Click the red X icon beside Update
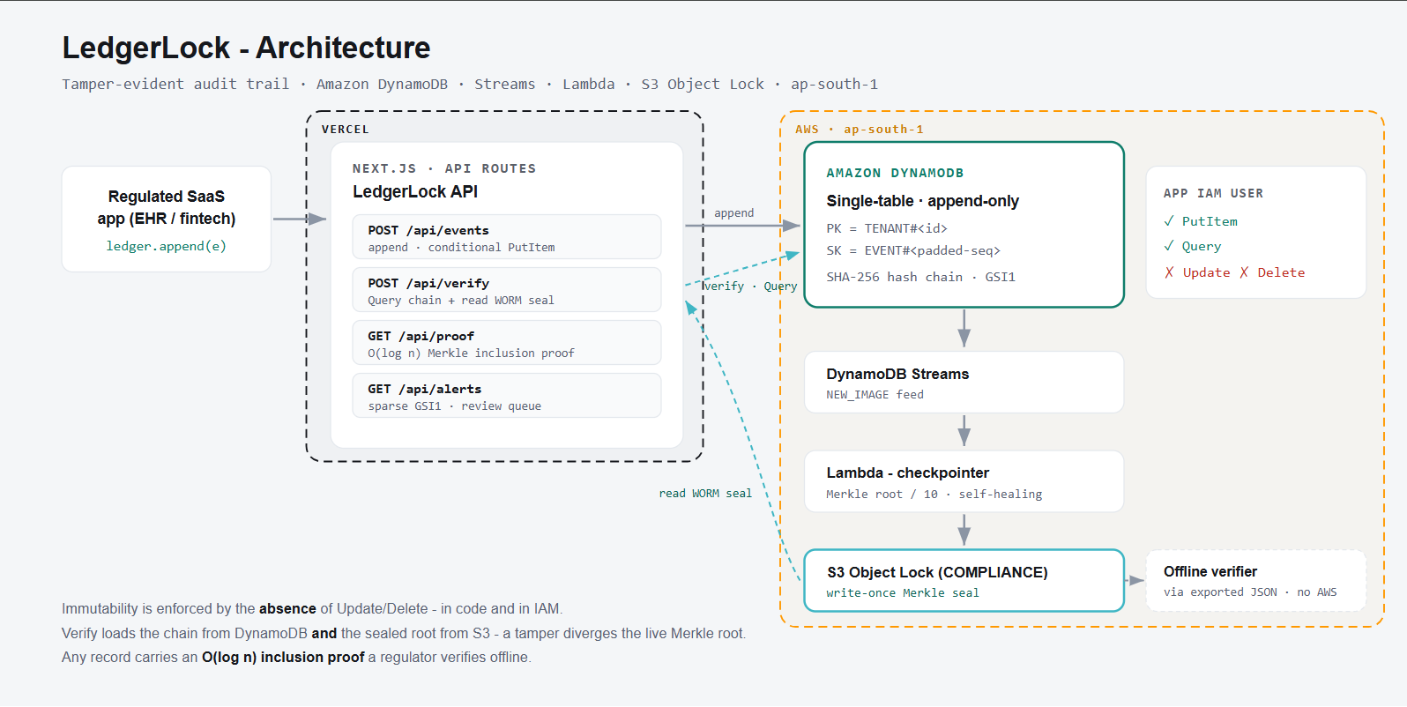This screenshot has height=707, width=1407. coord(1169,272)
